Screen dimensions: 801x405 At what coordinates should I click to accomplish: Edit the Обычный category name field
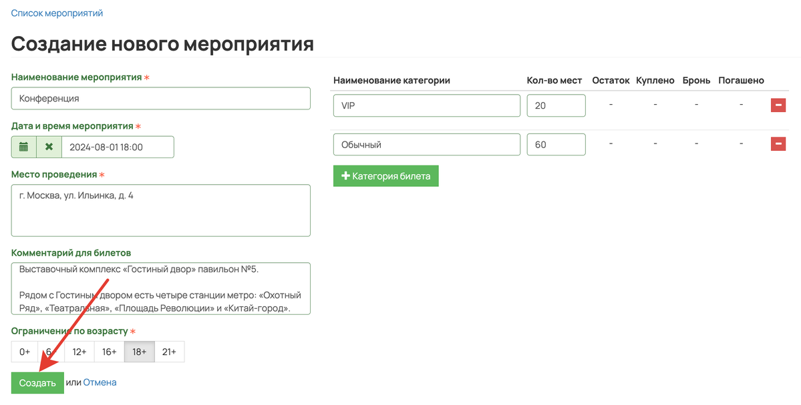426,144
